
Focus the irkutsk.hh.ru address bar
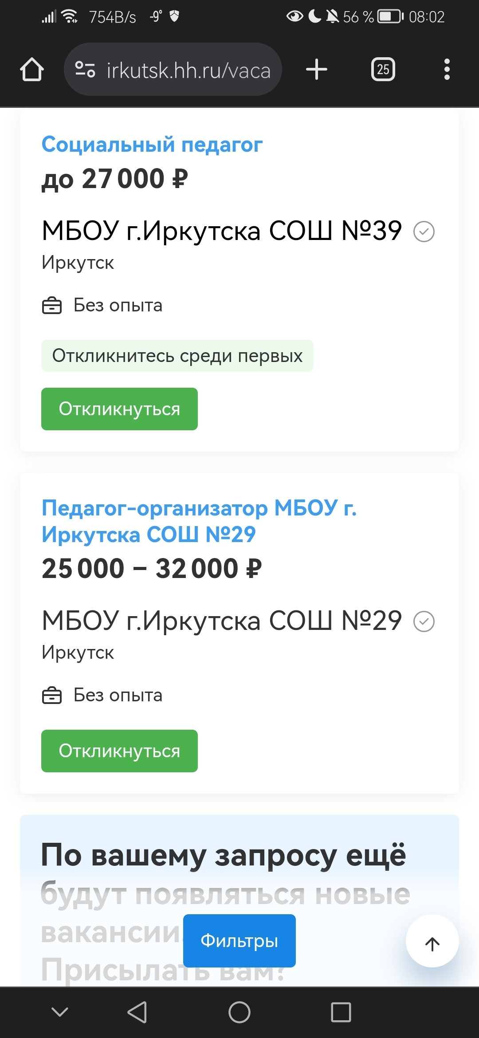(188, 70)
